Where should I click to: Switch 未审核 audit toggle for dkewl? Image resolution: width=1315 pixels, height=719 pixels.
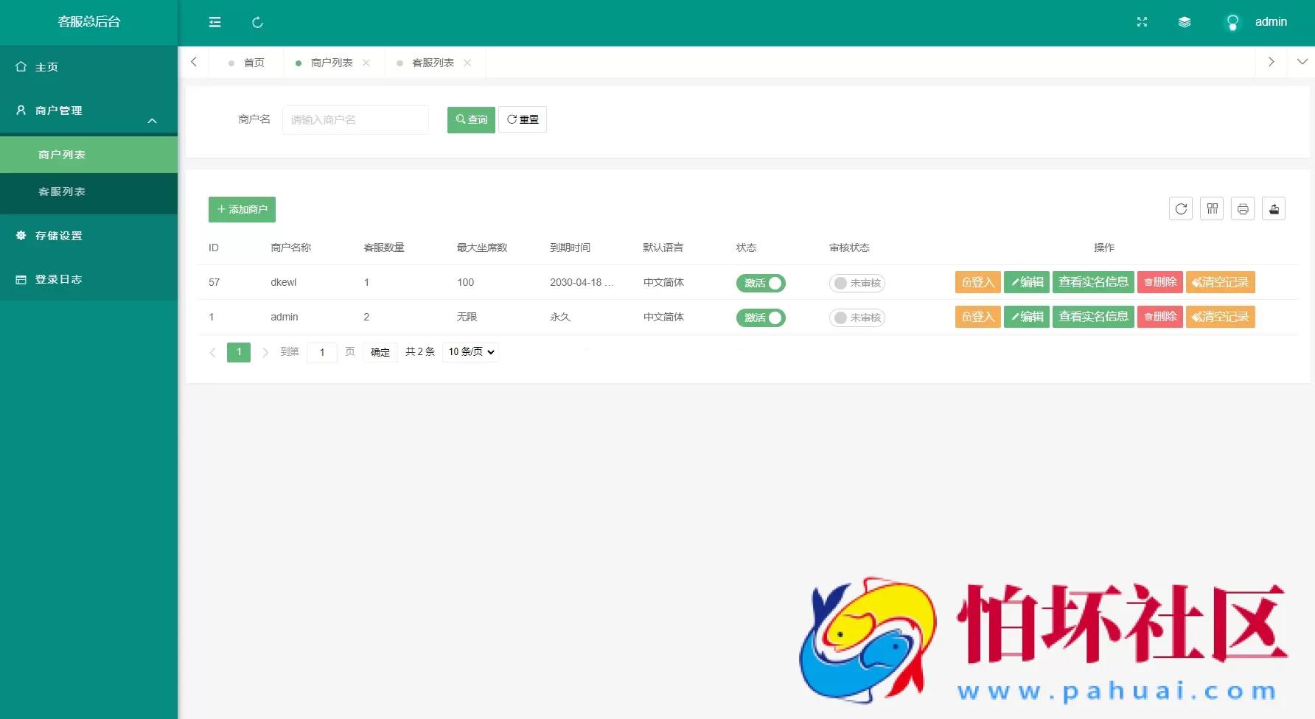(x=857, y=283)
